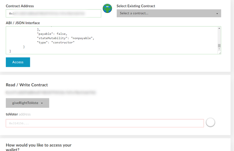Open the Select a contract dropdown

(169, 13)
